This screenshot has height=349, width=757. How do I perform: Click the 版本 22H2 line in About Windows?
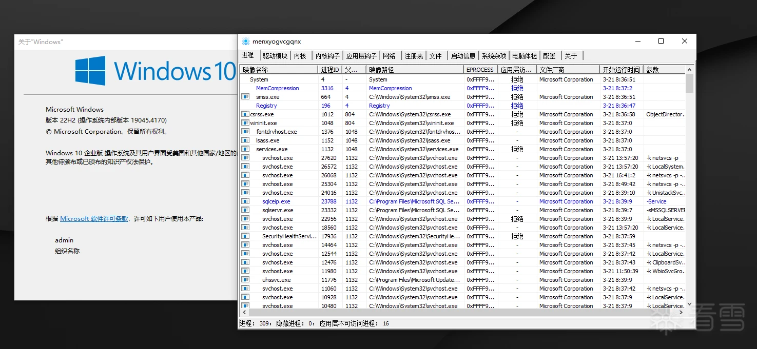(106, 120)
